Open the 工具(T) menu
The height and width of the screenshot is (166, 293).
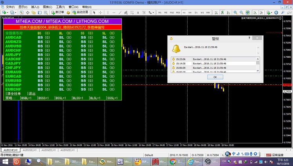coord(60,7)
